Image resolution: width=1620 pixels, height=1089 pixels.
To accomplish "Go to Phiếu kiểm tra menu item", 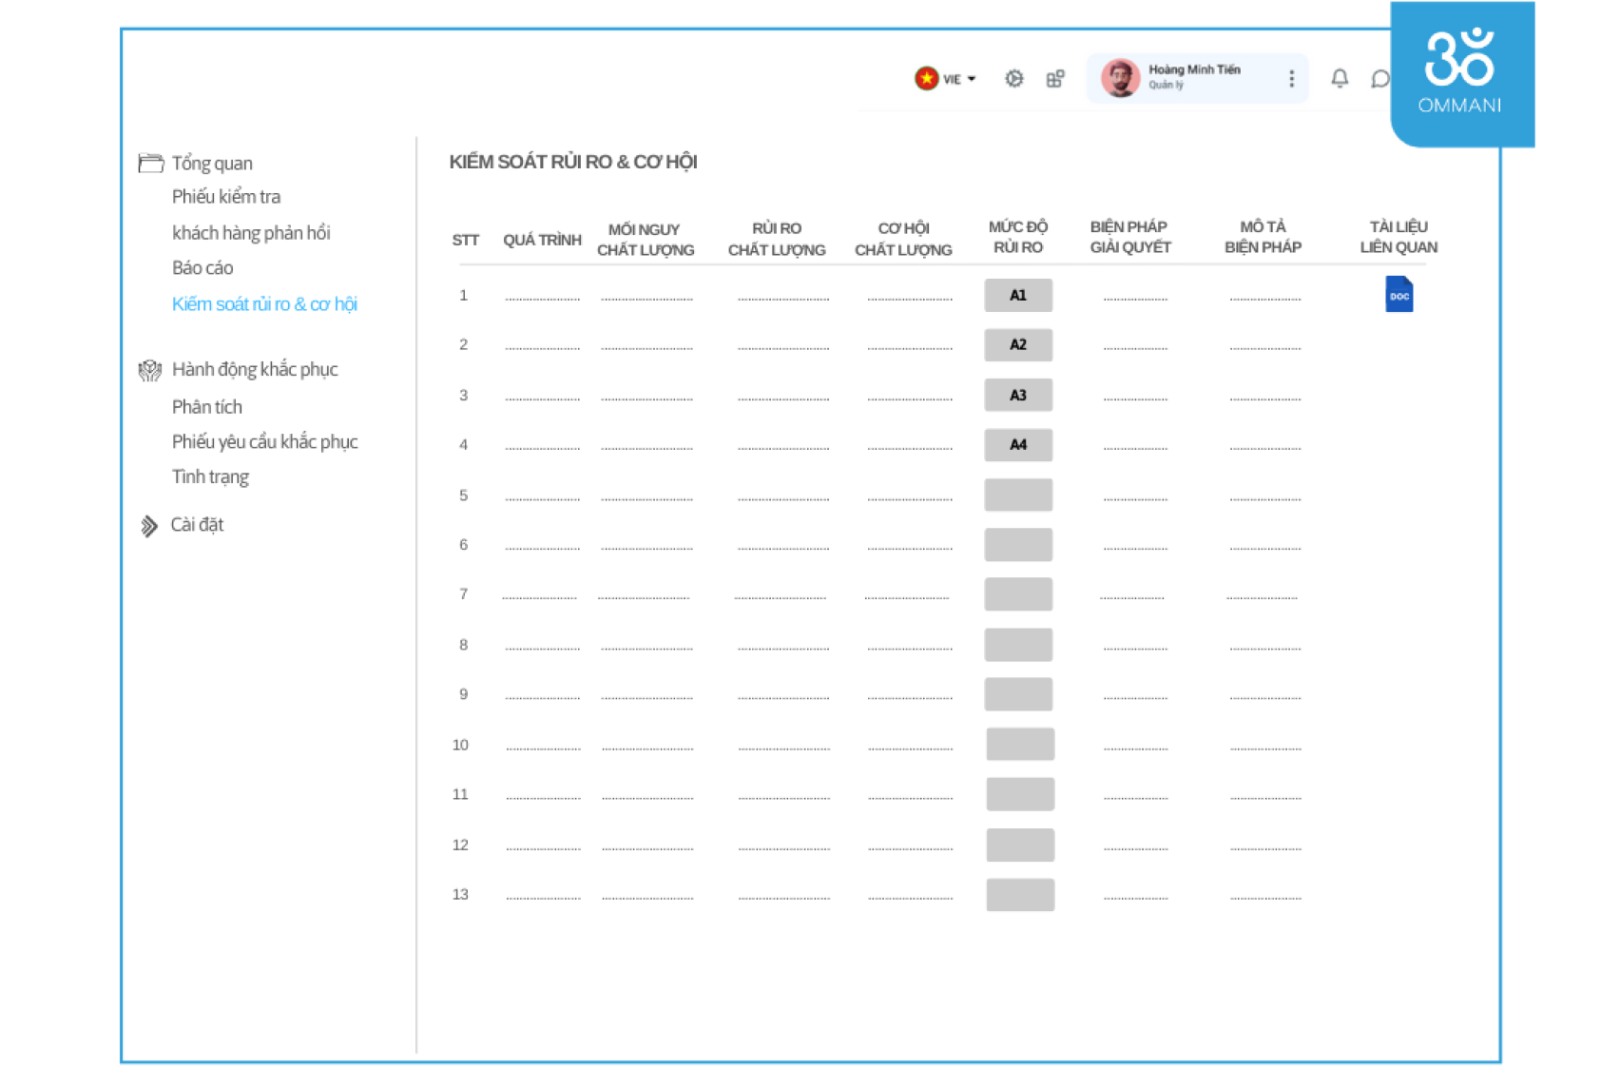I will (x=226, y=197).
